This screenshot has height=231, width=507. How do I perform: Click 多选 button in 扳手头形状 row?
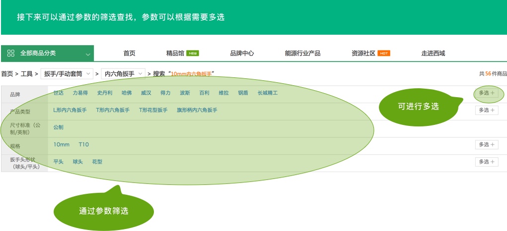click(486, 162)
